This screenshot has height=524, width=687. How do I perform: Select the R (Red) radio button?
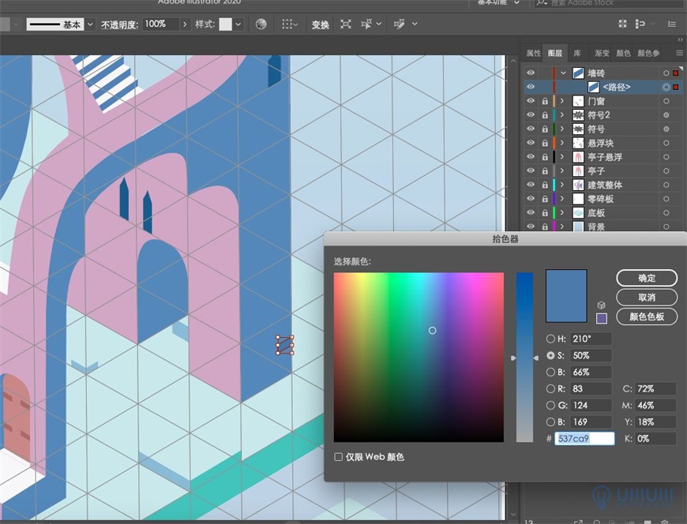pos(550,388)
